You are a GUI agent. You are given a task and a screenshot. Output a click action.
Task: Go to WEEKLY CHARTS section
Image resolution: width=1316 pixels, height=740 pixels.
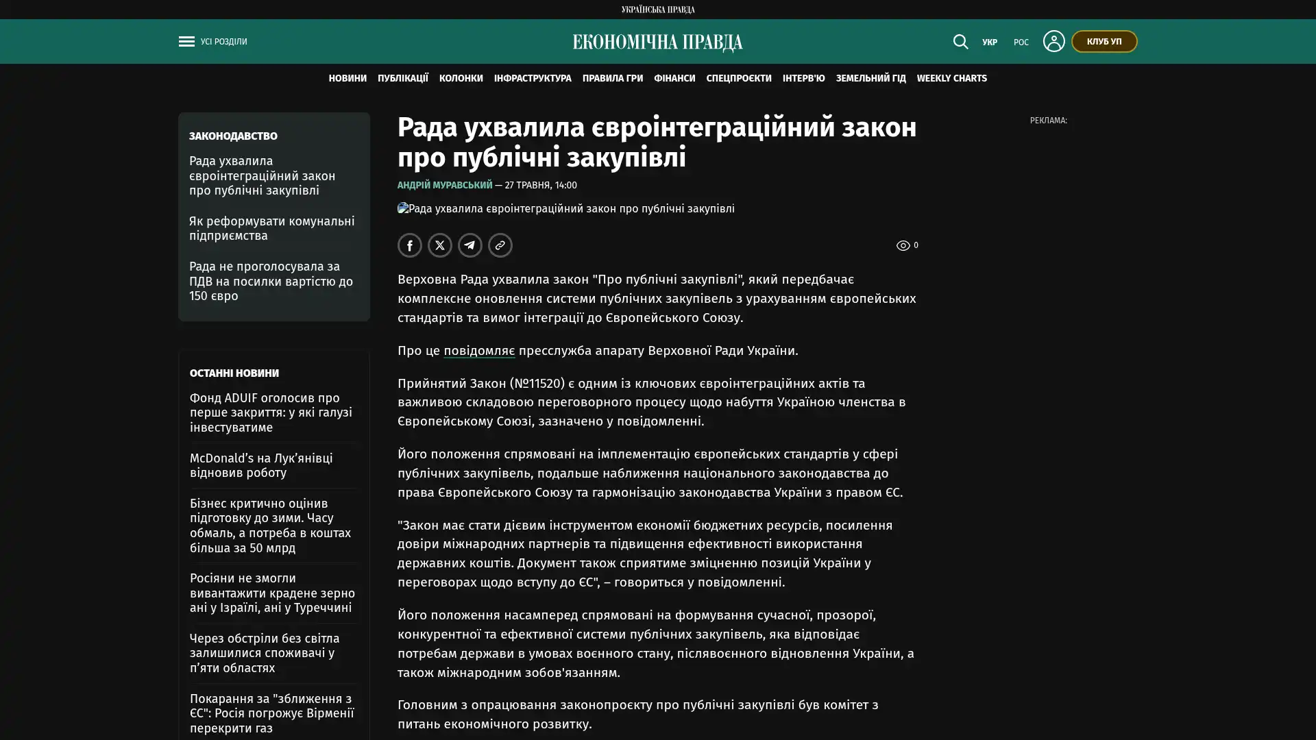951,78
